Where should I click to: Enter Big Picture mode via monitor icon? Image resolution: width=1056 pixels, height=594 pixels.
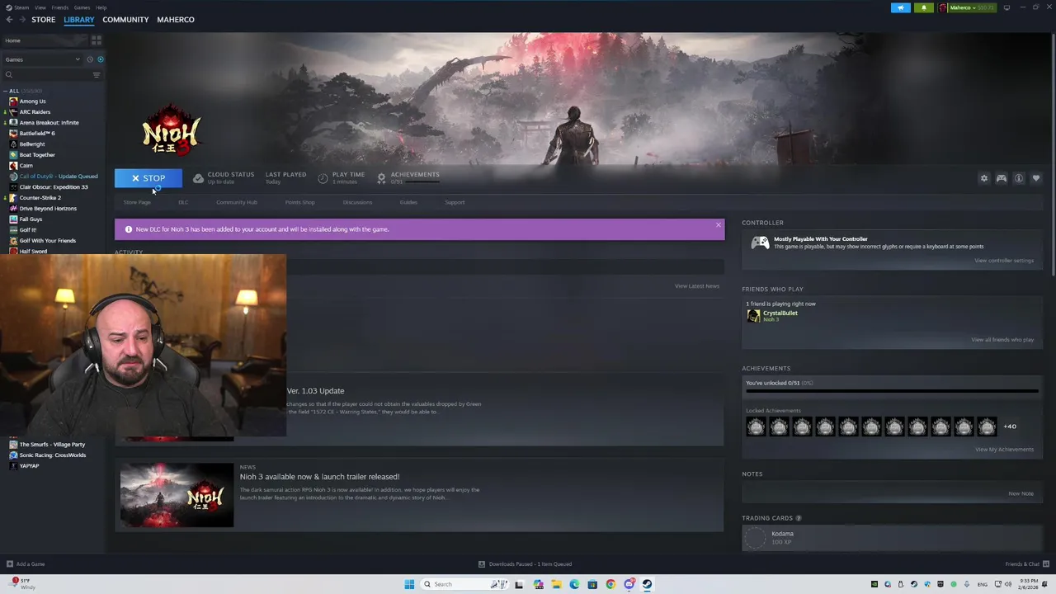click(1006, 7)
